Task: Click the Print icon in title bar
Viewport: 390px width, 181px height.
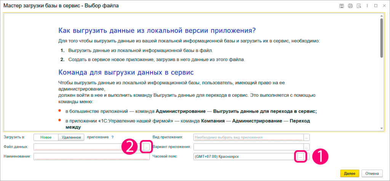Action: [x=350, y=6]
